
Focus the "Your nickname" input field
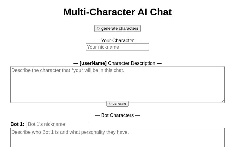click(117, 47)
